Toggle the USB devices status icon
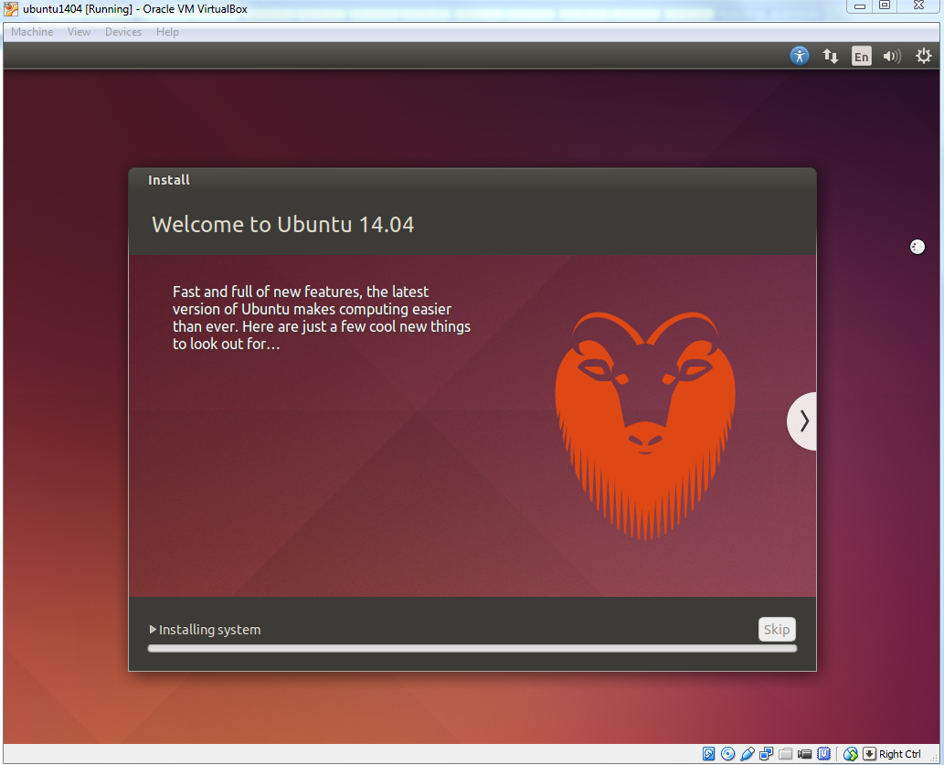This screenshot has width=944, height=765. pos(747,753)
